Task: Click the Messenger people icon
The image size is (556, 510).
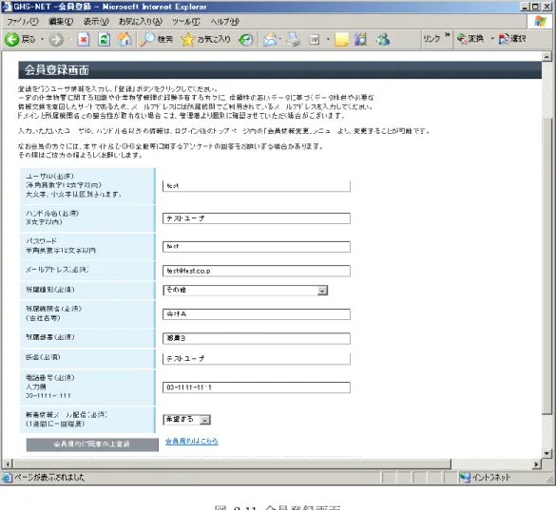Action: 383,39
